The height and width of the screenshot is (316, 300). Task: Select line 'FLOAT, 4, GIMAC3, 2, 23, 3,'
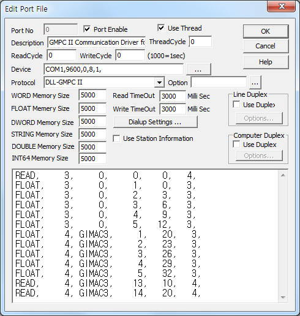click(108, 244)
